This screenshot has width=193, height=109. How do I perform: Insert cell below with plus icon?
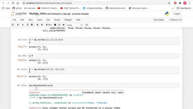pos(18,25)
